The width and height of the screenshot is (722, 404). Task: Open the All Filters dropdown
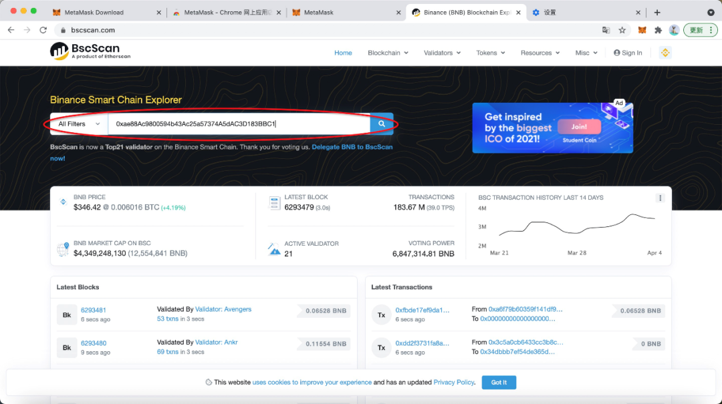(79, 124)
